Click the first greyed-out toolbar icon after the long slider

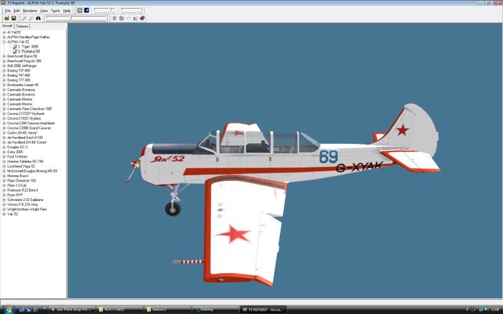click(114, 18)
